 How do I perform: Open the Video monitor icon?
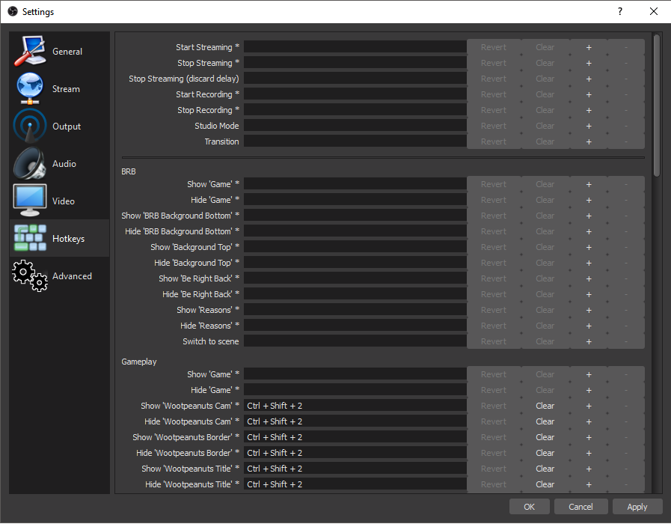pos(29,201)
